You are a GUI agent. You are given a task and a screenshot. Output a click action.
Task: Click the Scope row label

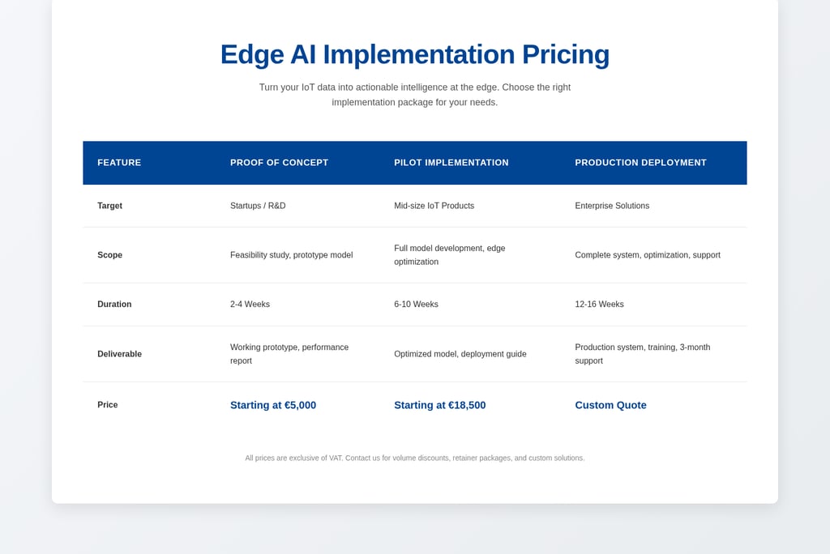110,255
